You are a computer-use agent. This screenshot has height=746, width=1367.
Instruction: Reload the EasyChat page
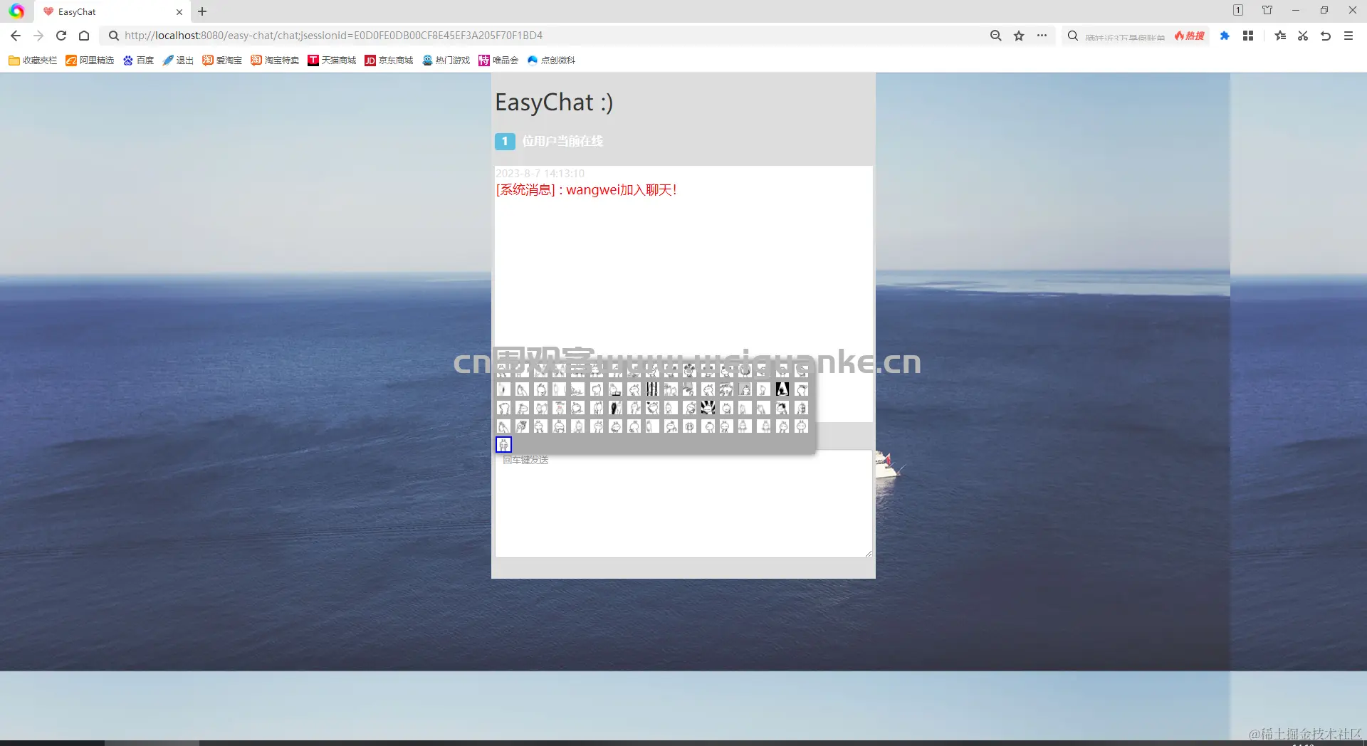[61, 36]
